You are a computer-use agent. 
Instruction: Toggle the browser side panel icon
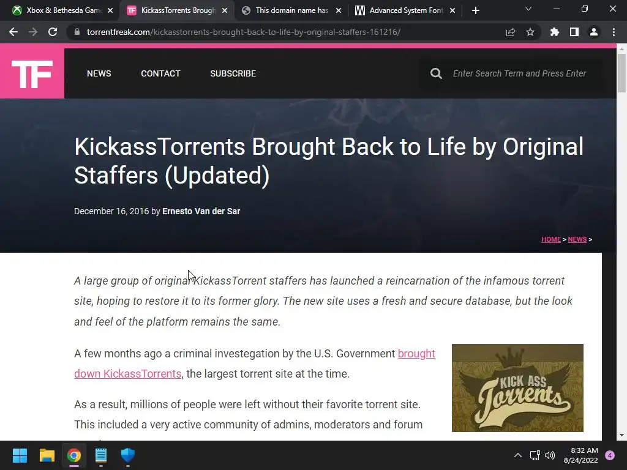click(x=574, y=32)
